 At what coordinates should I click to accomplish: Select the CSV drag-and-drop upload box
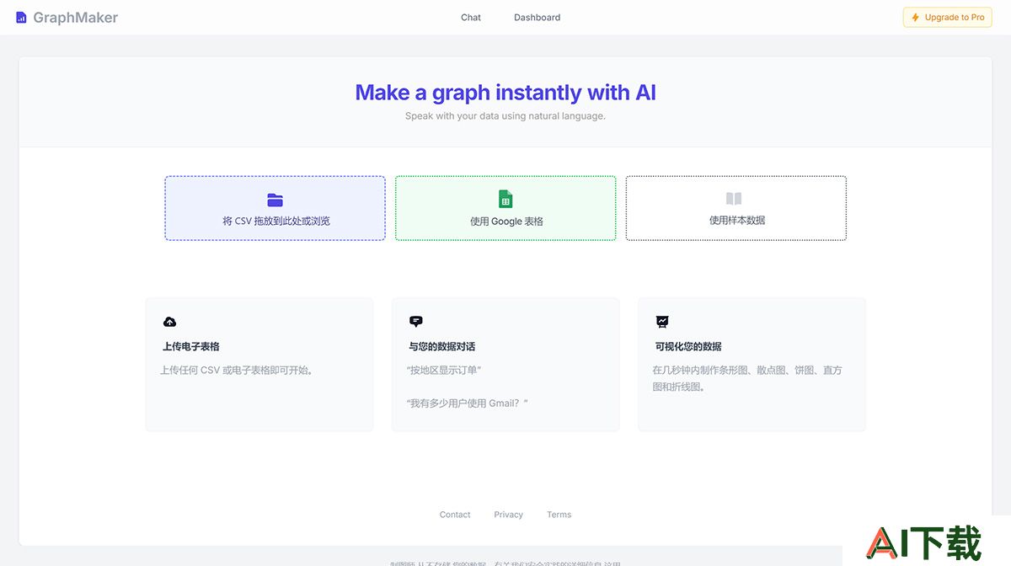click(275, 208)
